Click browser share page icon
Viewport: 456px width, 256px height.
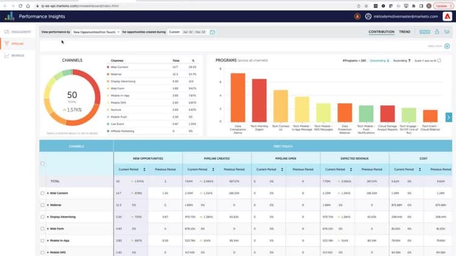point(358,6)
